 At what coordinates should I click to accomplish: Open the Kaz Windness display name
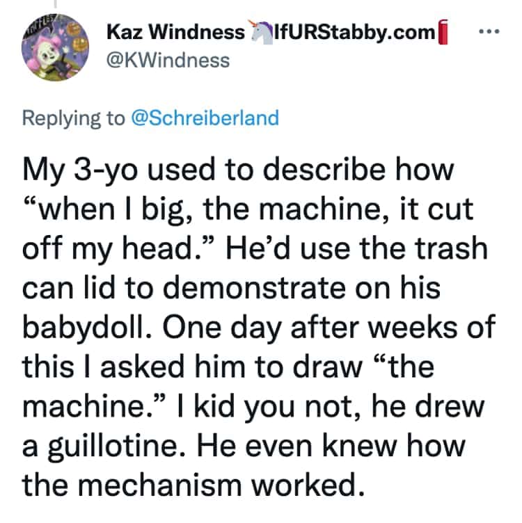pyautogui.click(x=175, y=33)
